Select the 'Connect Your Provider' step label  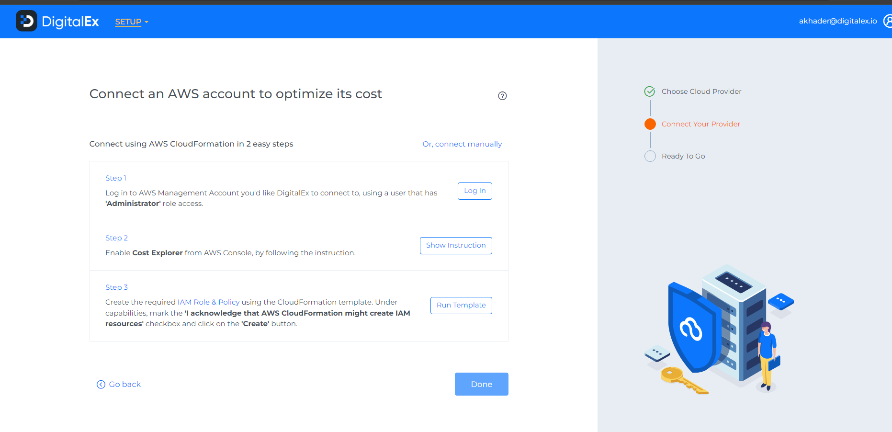[701, 124]
